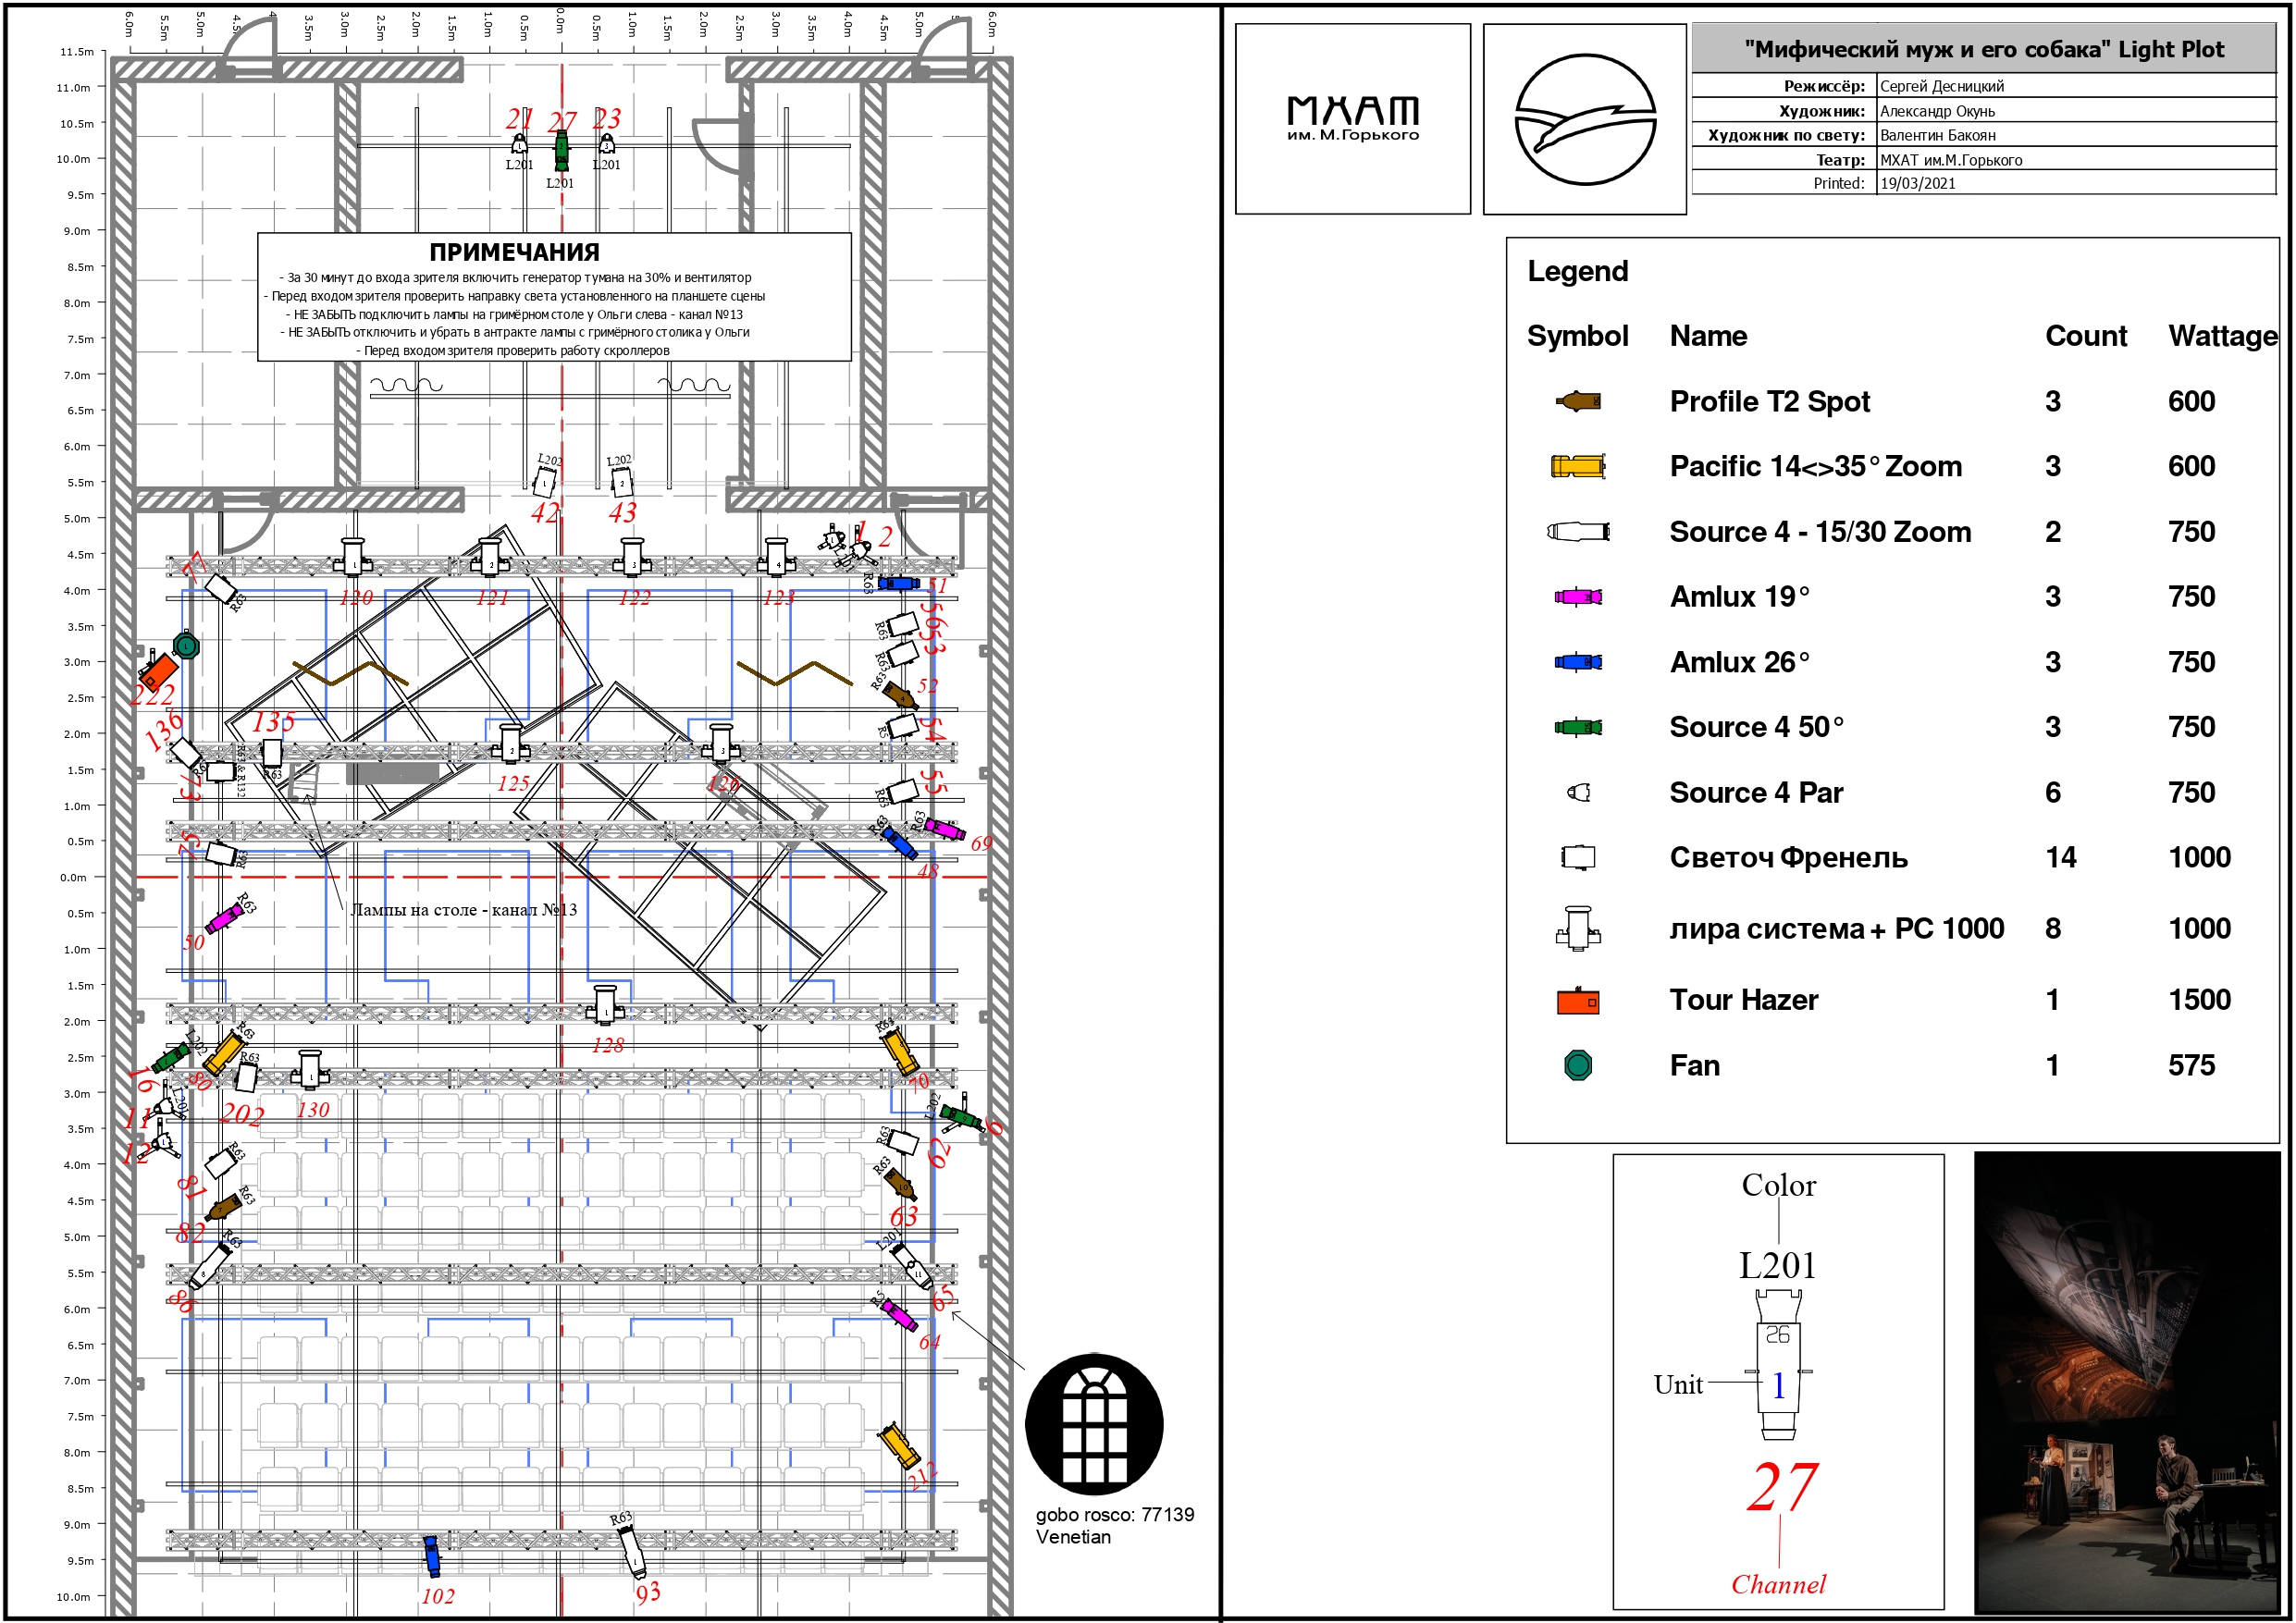Click the seagull emblem in the circle

point(1585,120)
